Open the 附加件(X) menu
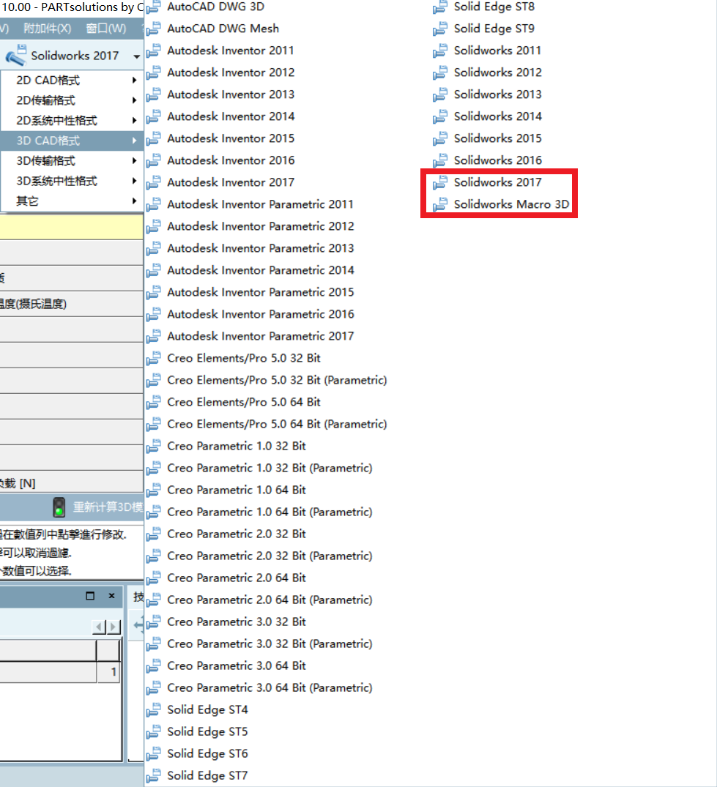 [47, 28]
